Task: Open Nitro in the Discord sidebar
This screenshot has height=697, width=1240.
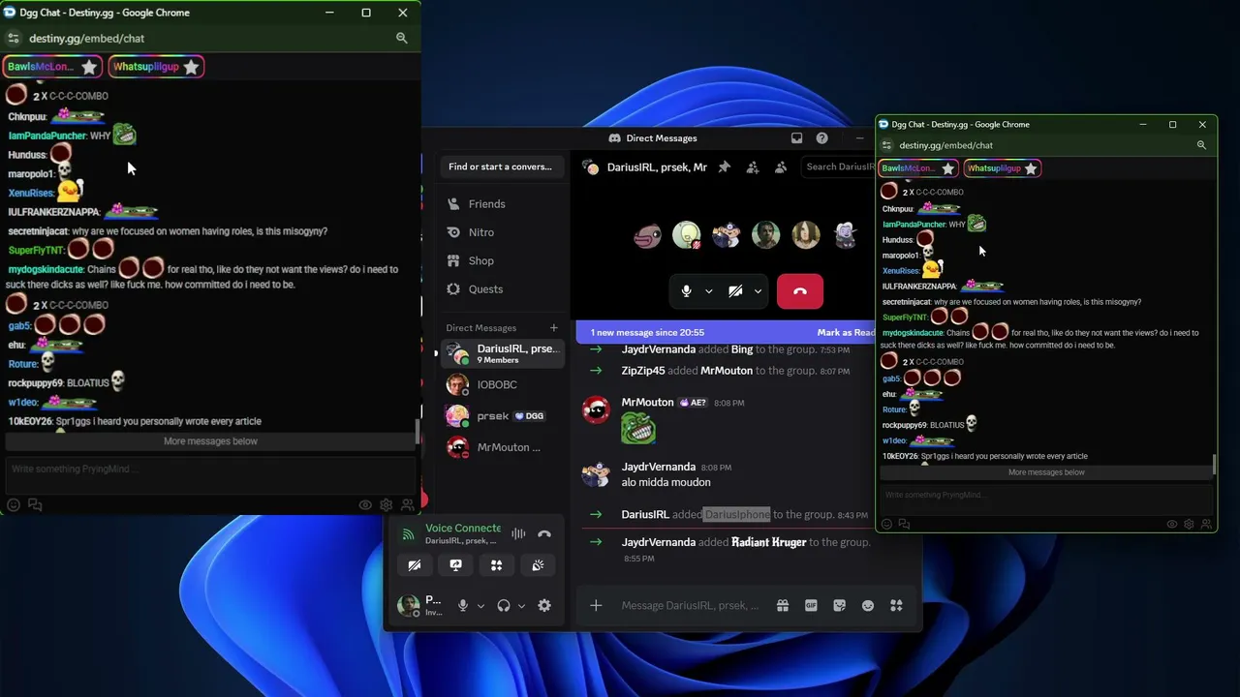Action: [501, 232]
